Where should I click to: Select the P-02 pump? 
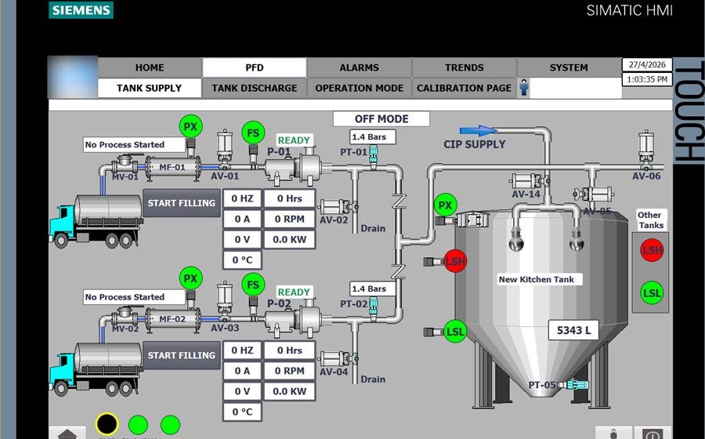pyautogui.click(x=293, y=319)
